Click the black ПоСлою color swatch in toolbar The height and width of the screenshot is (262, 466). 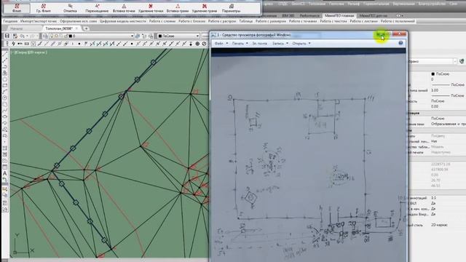(160, 36)
